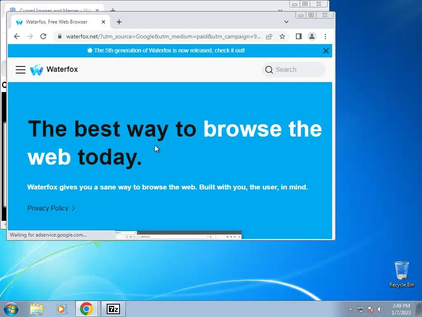Minimize the front Waterfox Chrome window
This screenshot has height=317, width=422.
(301, 15)
